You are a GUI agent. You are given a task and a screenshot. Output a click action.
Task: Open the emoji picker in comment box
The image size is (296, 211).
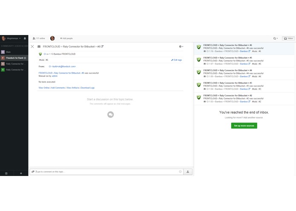pyautogui.click(x=180, y=172)
